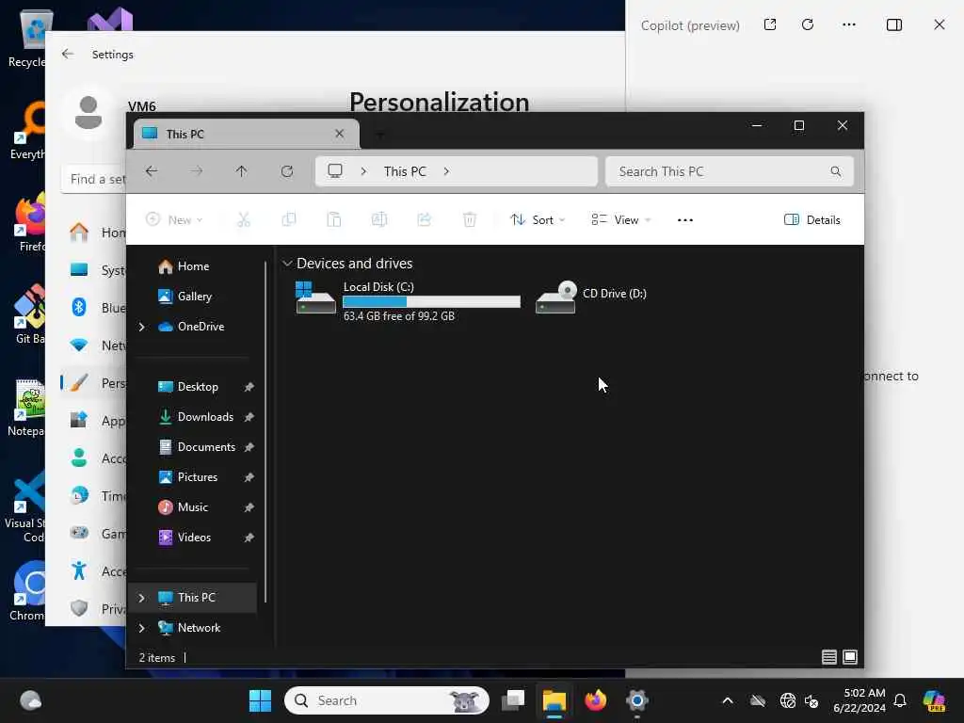
Task: Click the Delete trash icon
Action: (x=470, y=219)
